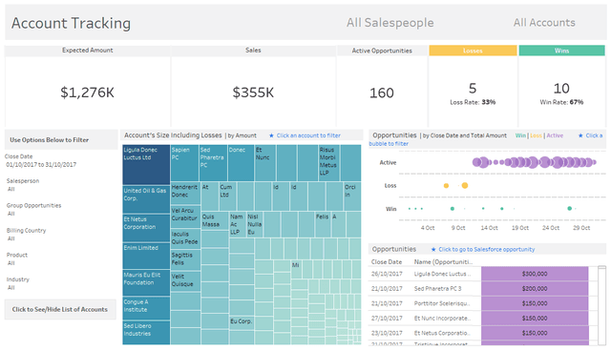Image resolution: width=611 pixels, height=351 pixels.
Task: Select the green Win bubble near 29 Oct
Action: (x=570, y=209)
